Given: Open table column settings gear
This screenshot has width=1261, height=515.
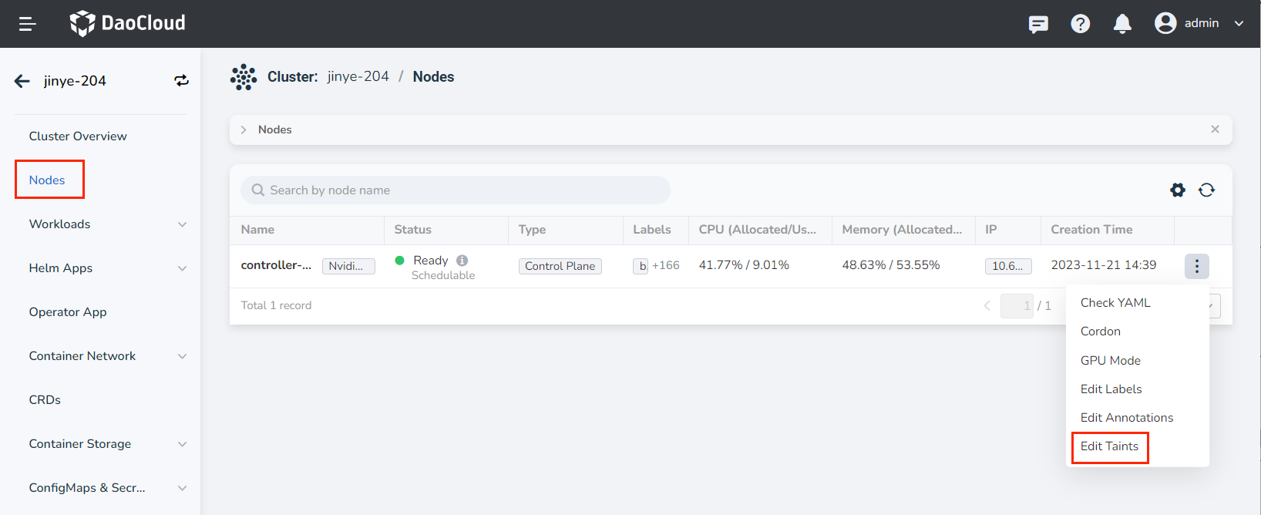Looking at the screenshot, I should click(x=1177, y=190).
